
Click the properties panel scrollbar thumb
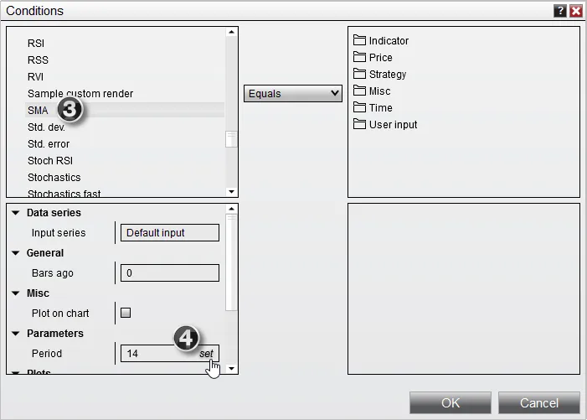(231, 262)
